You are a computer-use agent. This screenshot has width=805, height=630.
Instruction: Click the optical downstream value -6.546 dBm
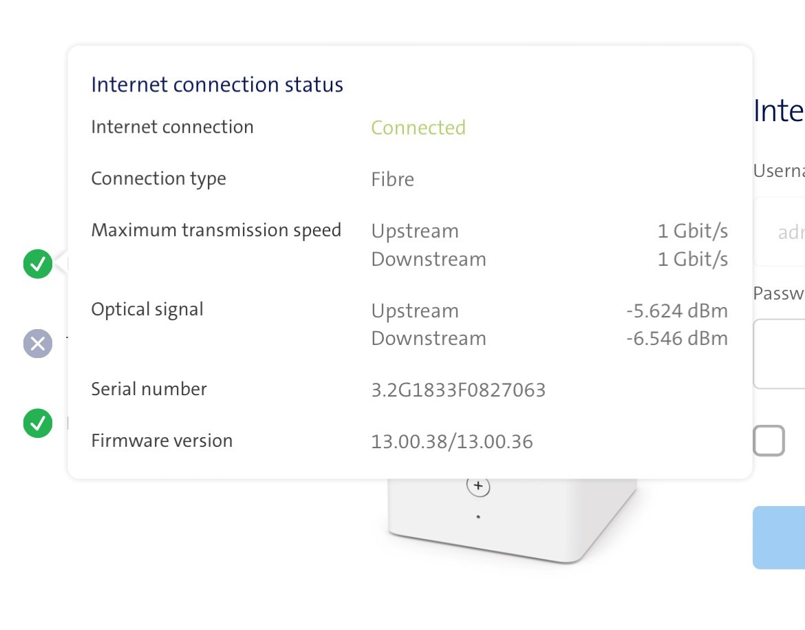click(677, 339)
